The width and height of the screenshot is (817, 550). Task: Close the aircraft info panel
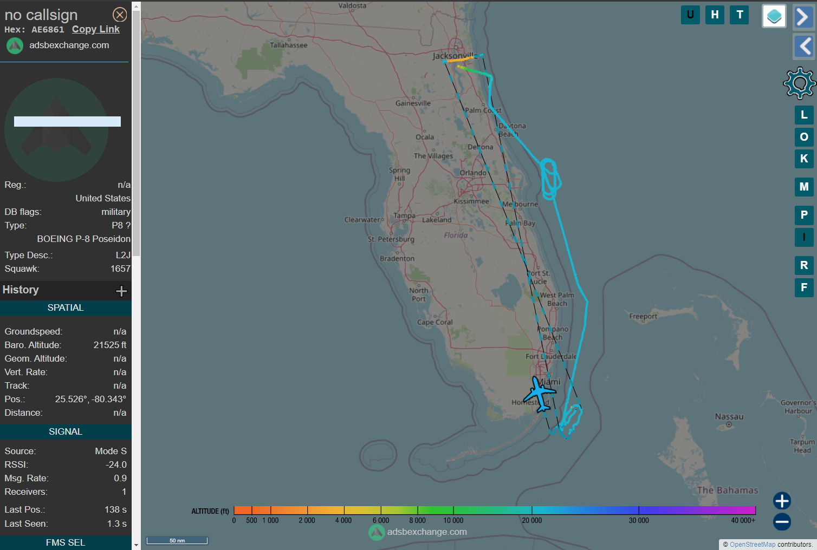point(120,15)
